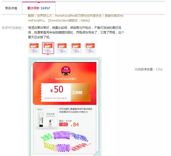The image size is (171, 156).
Task: Open the fourth review photo thumbnail
Action: tap(76, 48)
